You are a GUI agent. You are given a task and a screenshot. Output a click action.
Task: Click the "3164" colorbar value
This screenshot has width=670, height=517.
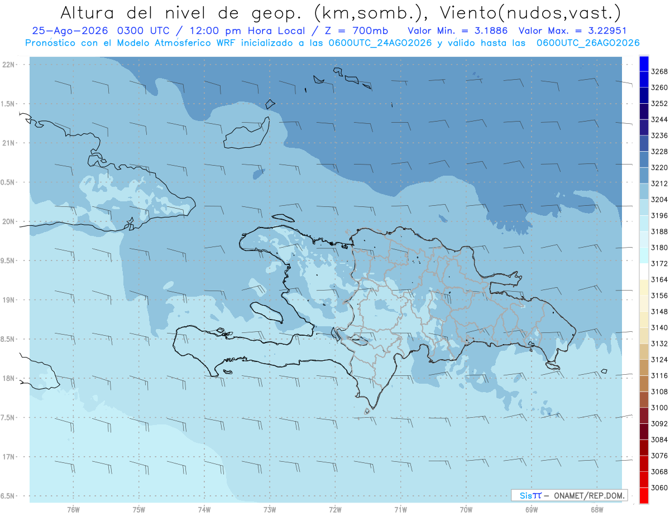[x=659, y=279]
